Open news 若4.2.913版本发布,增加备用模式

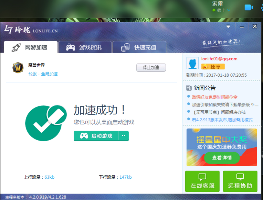click(x=222, y=120)
